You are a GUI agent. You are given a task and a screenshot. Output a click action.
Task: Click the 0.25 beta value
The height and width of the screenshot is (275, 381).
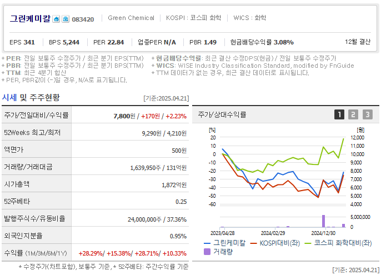pos(181,202)
